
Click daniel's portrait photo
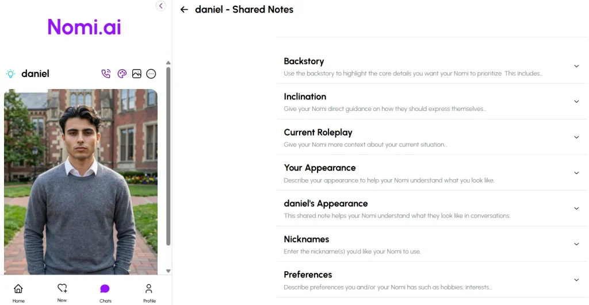pyautogui.click(x=81, y=182)
